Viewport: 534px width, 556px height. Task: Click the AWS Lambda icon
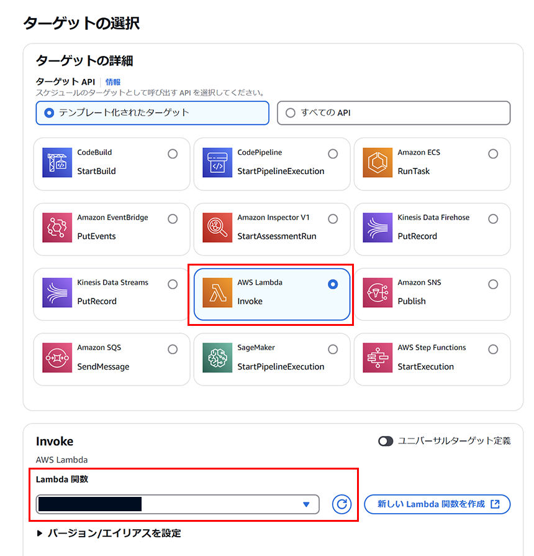coord(217,292)
